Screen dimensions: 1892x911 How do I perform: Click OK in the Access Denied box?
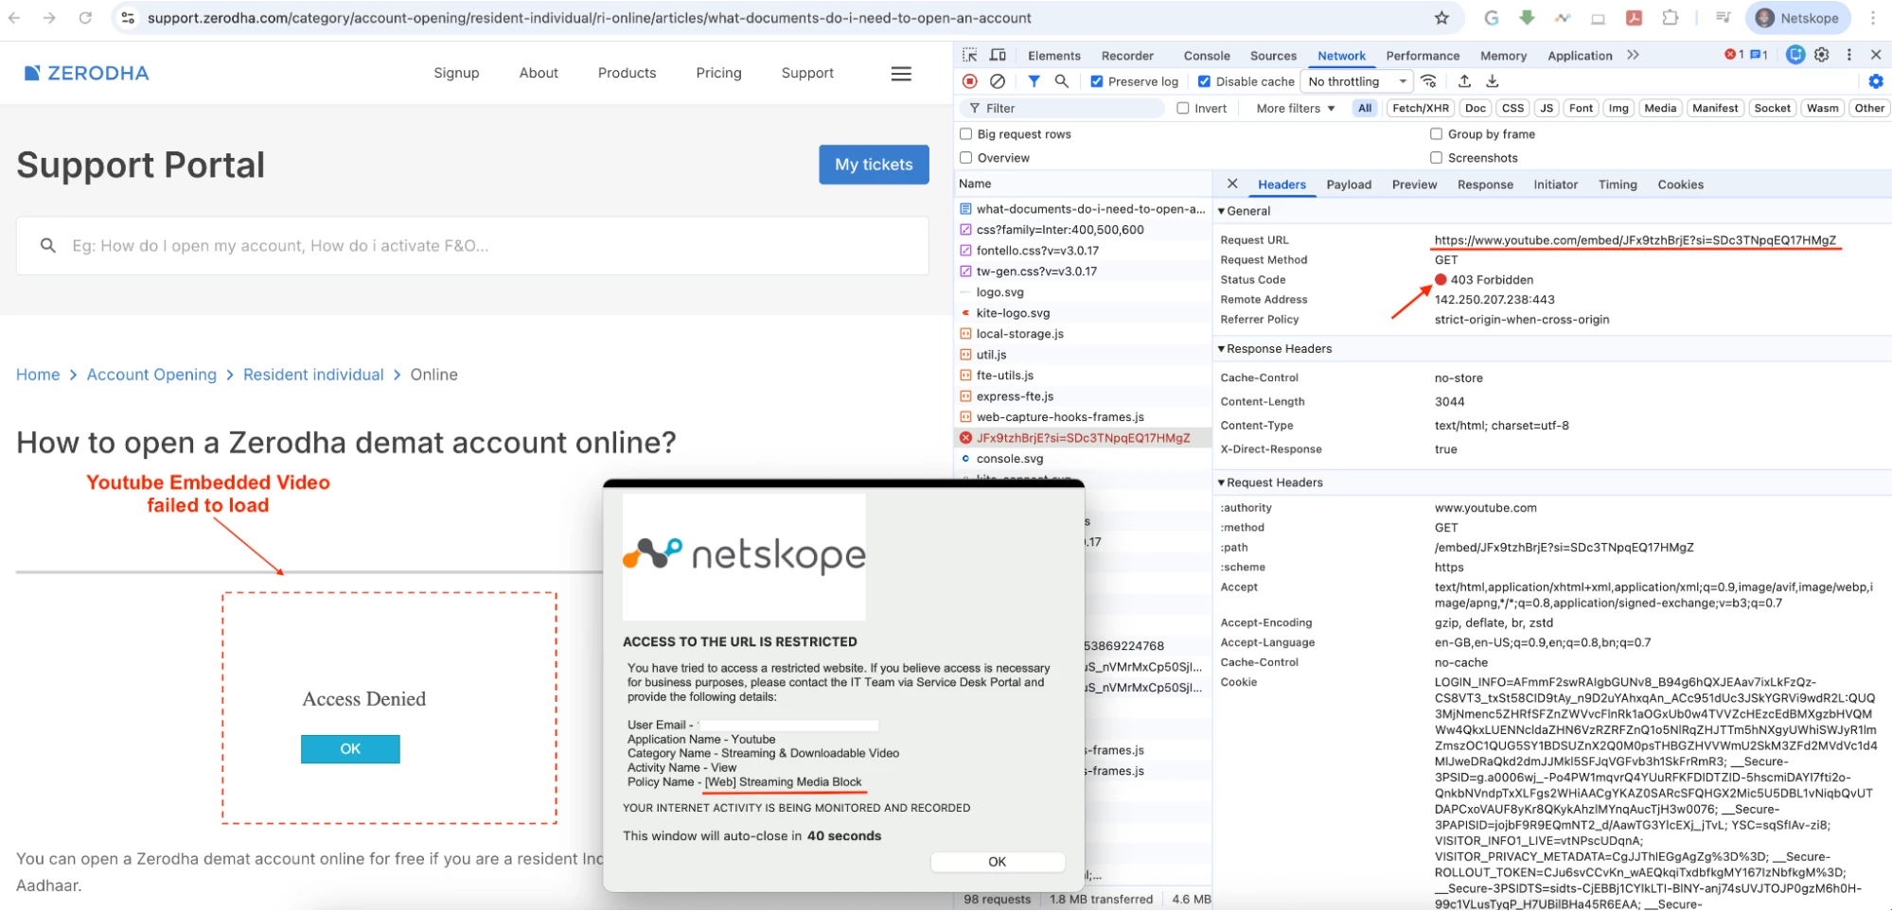(x=350, y=748)
